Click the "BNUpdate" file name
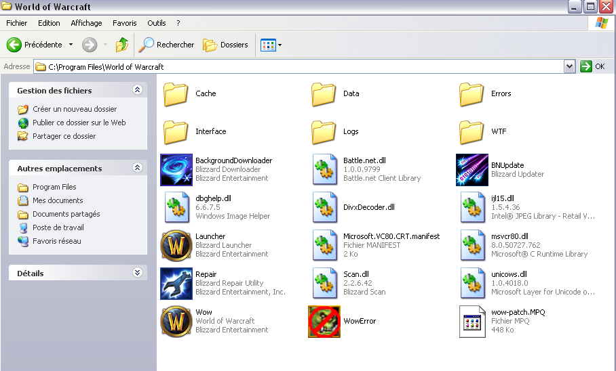 click(x=507, y=165)
